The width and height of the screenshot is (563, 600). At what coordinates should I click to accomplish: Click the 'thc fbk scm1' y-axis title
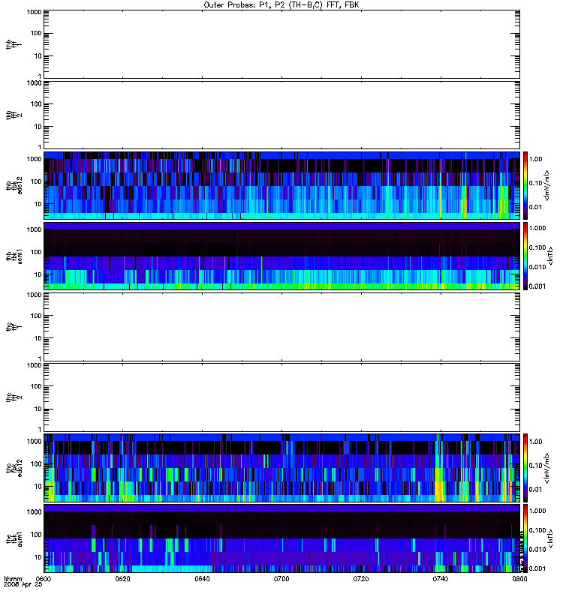click(x=14, y=538)
